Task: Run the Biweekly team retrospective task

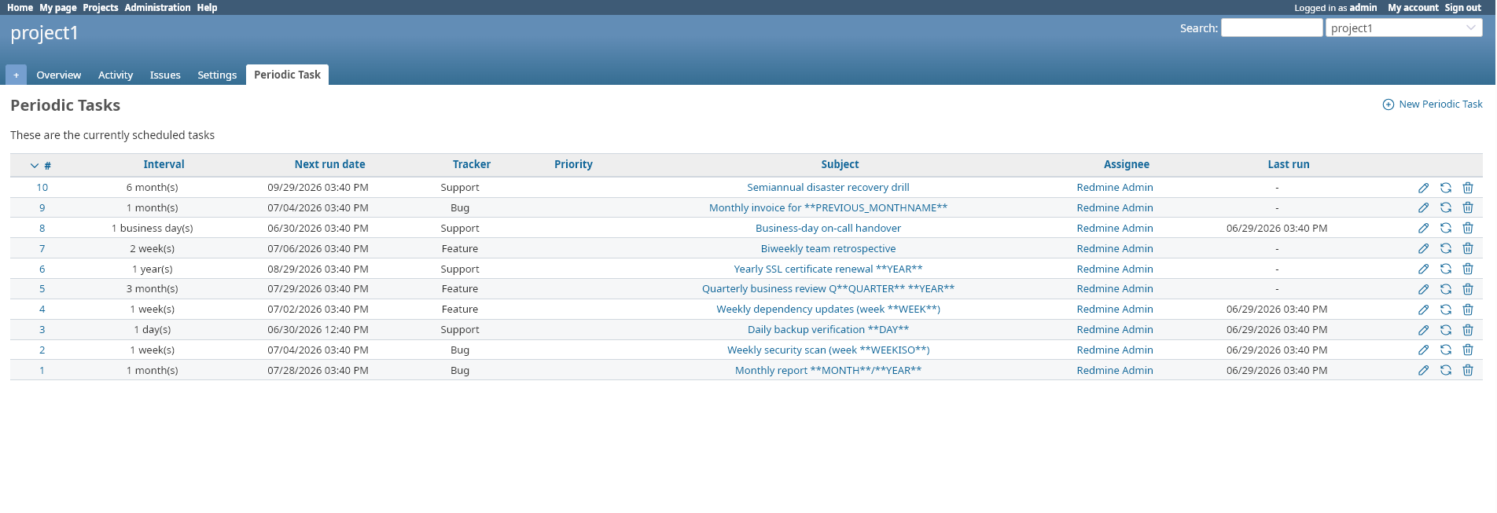Action: coord(1445,248)
